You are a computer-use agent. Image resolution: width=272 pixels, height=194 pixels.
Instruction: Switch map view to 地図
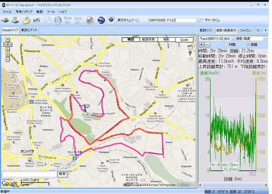point(131,39)
